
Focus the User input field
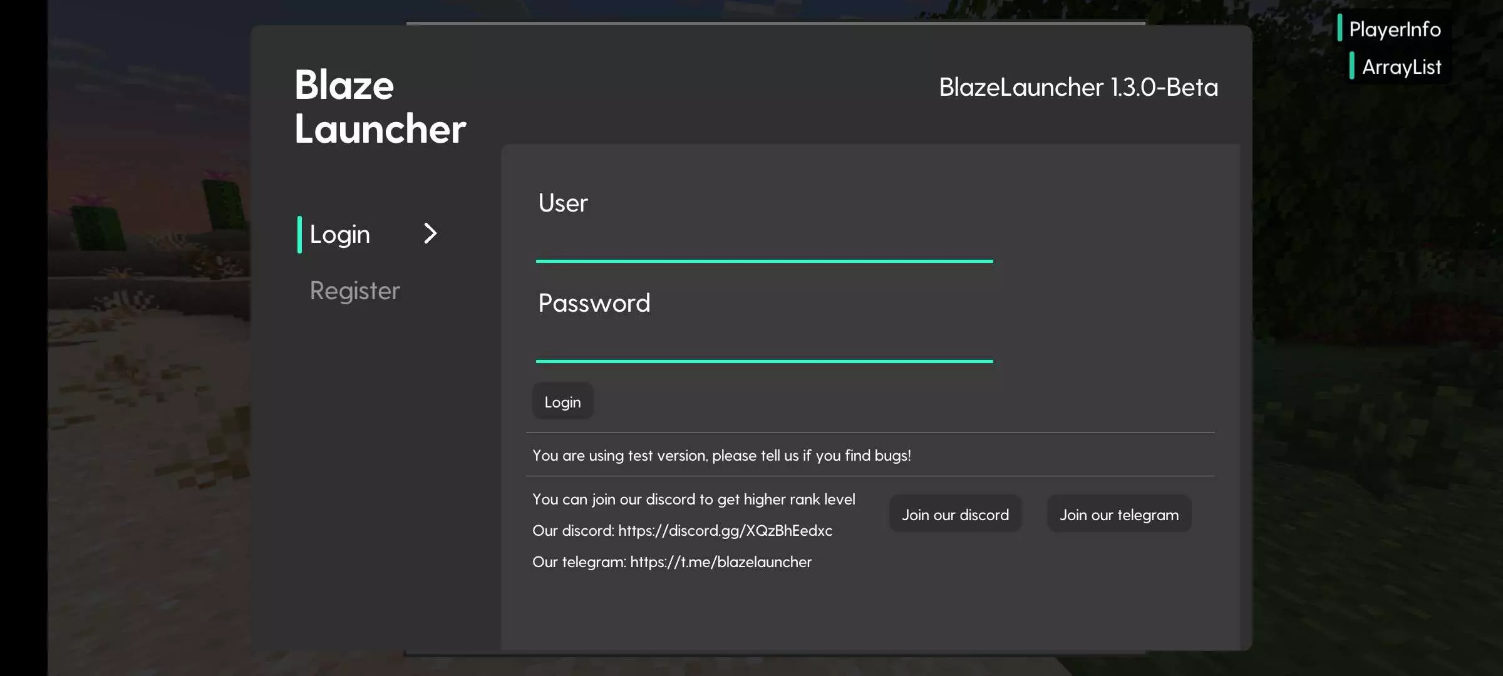pos(764,243)
